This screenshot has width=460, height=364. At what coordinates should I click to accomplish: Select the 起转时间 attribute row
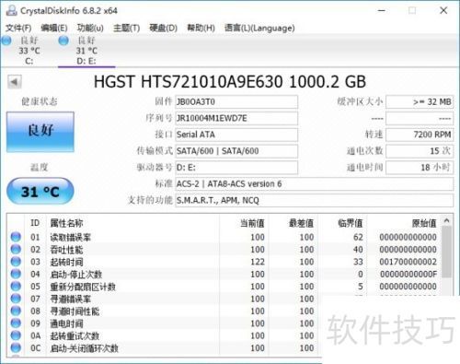(224, 262)
